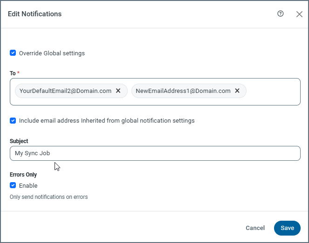Click the "Enable" label under Errors Only
Viewport: 309px width, 243px height.
(28, 186)
